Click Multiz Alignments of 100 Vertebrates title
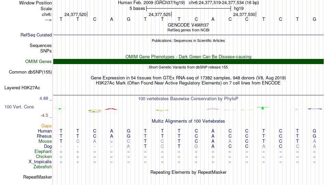324x185 pixels. pos(188,121)
